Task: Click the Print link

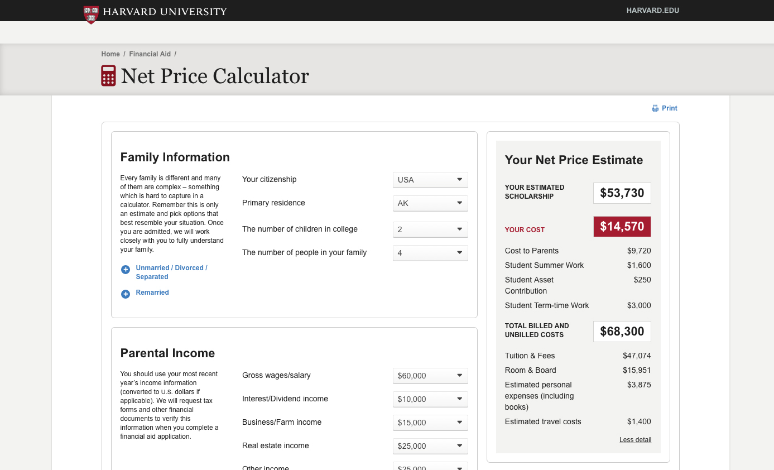Action: [x=670, y=108]
